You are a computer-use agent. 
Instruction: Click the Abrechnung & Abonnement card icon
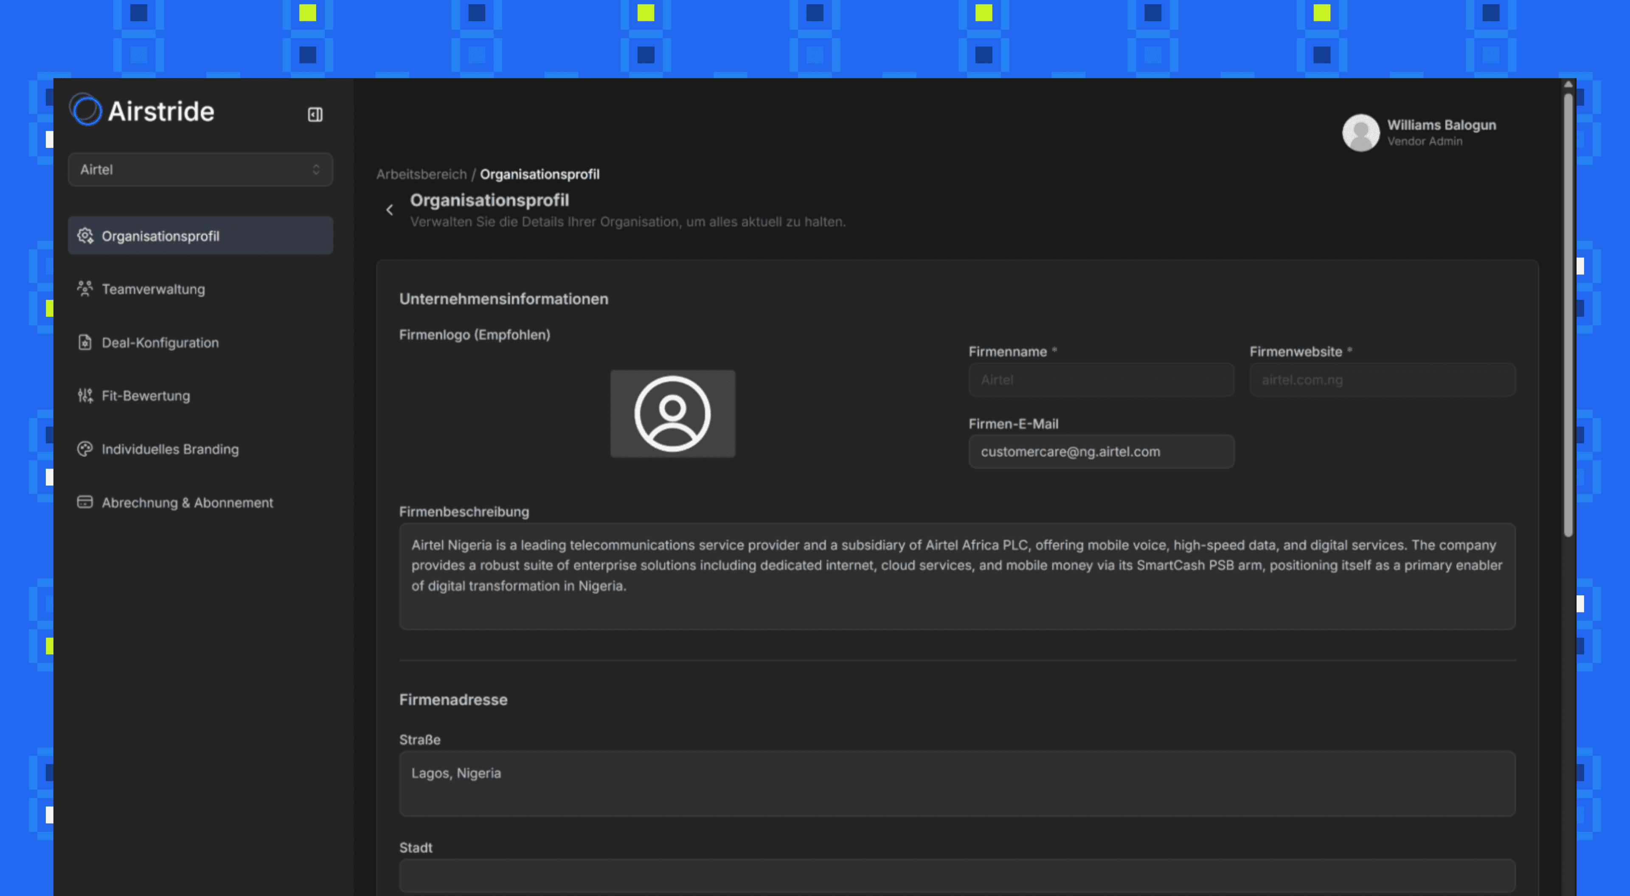click(85, 502)
